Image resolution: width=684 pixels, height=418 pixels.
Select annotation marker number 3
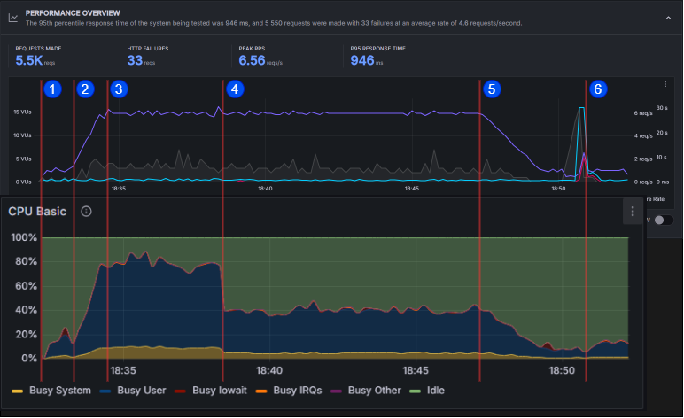[119, 89]
